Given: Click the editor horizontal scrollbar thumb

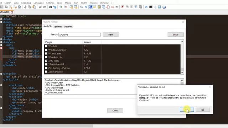Looking at the screenshot, I should tap(46, 126).
